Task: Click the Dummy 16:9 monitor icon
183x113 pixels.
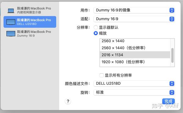Action: (x=11, y=34)
